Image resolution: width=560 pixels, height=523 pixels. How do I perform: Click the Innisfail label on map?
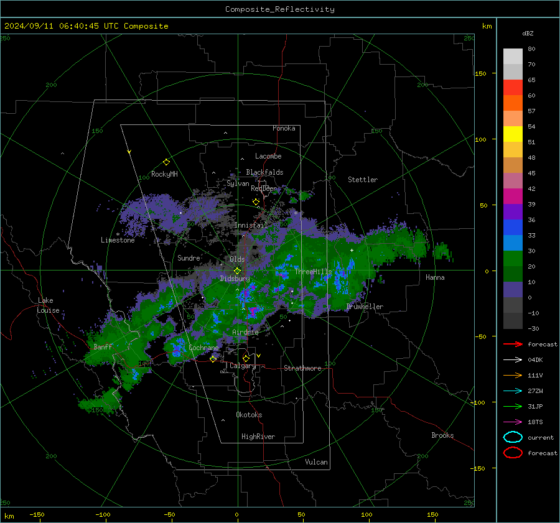click(x=251, y=225)
